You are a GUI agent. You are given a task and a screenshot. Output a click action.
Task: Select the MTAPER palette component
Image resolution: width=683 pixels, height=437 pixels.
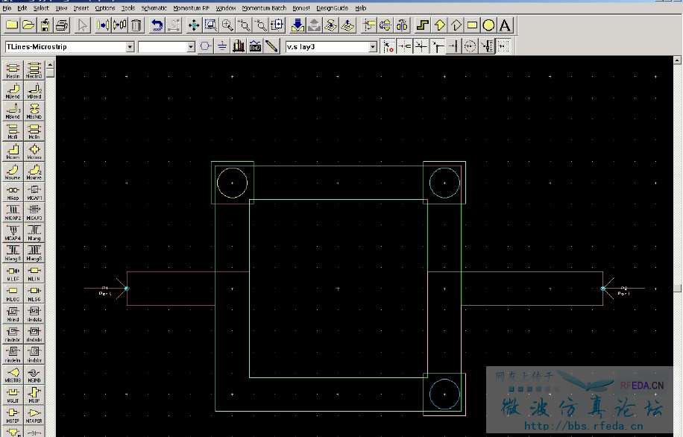tap(34, 415)
